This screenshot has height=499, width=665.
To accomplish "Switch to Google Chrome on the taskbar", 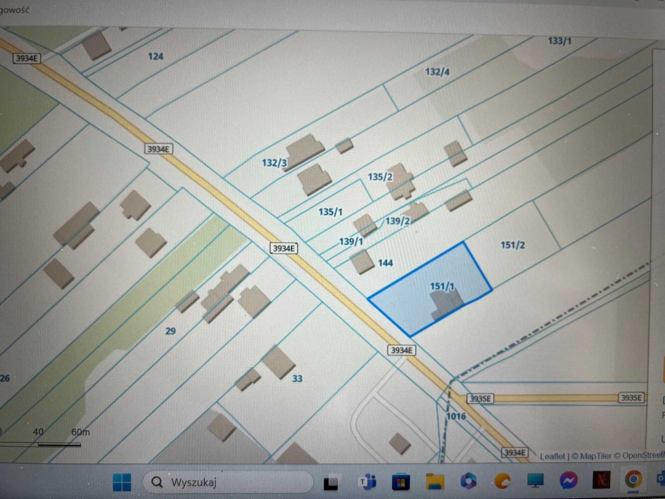I will coord(633,479).
